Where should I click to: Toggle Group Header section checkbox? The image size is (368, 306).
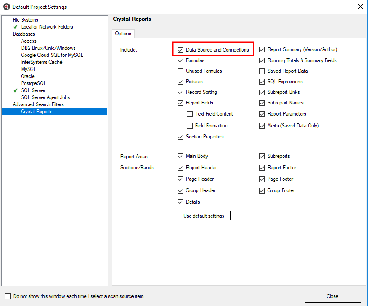point(180,190)
